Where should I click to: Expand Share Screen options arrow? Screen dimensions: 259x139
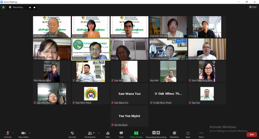tap(142, 133)
